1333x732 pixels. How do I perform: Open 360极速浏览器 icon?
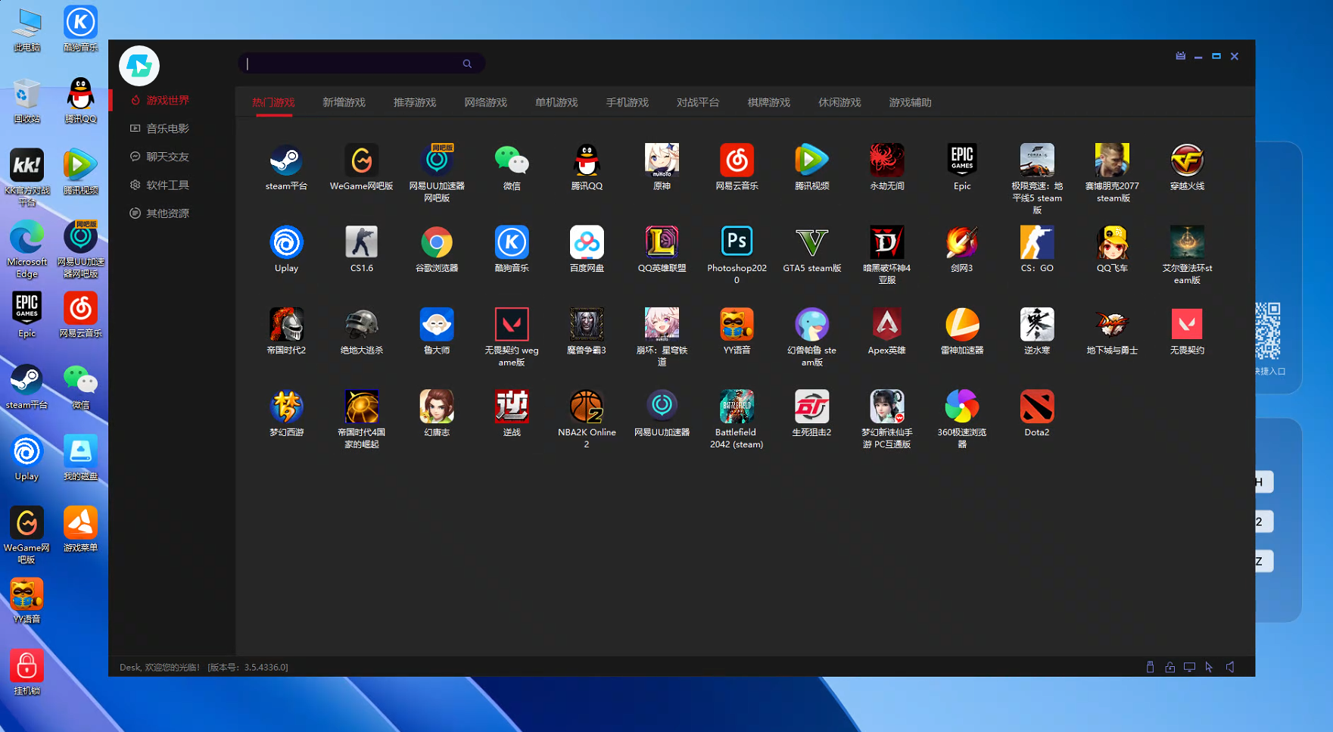click(962, 407)
